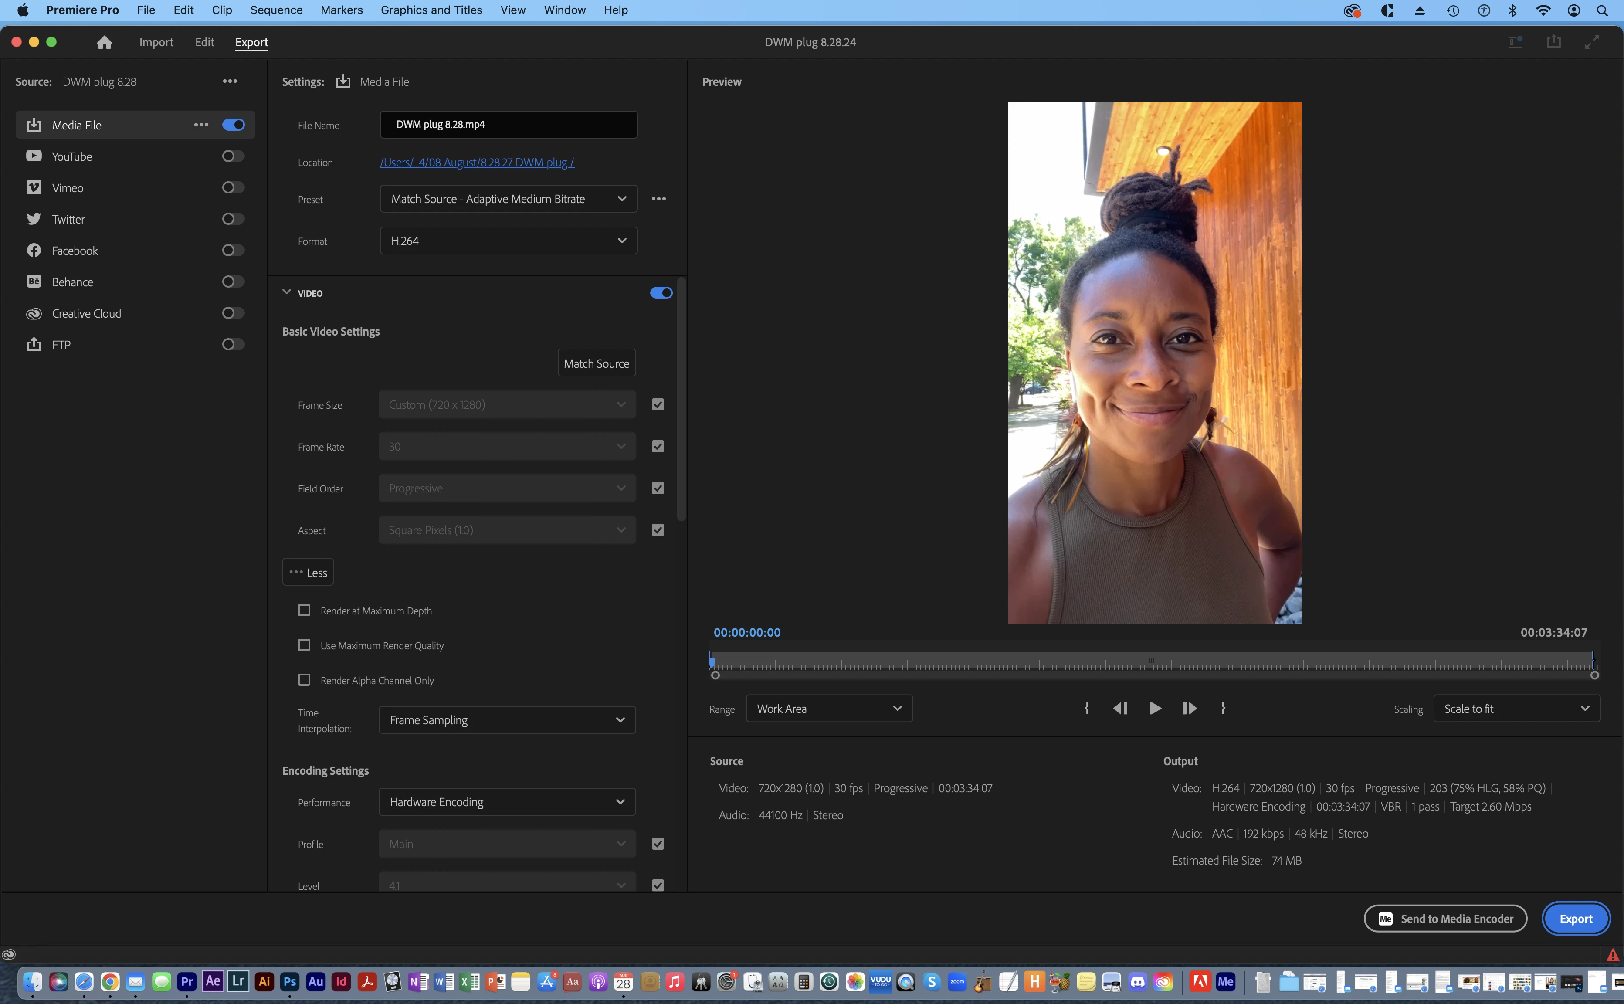Viewport: 1624px width, 1004px height.
Task: Open the Format H.264 dropdown
Action: click(x=508, y=241)
